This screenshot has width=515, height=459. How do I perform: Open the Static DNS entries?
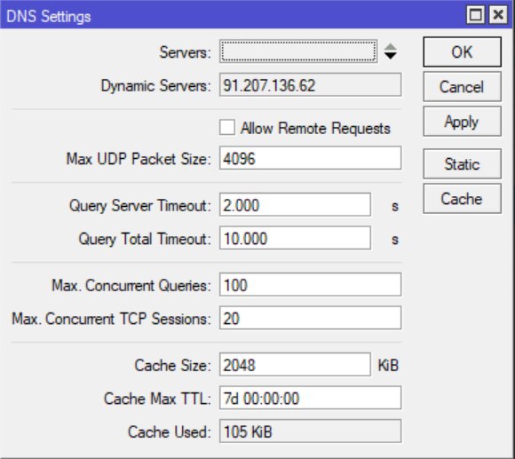pyautogui.click(x=462, y=164)
